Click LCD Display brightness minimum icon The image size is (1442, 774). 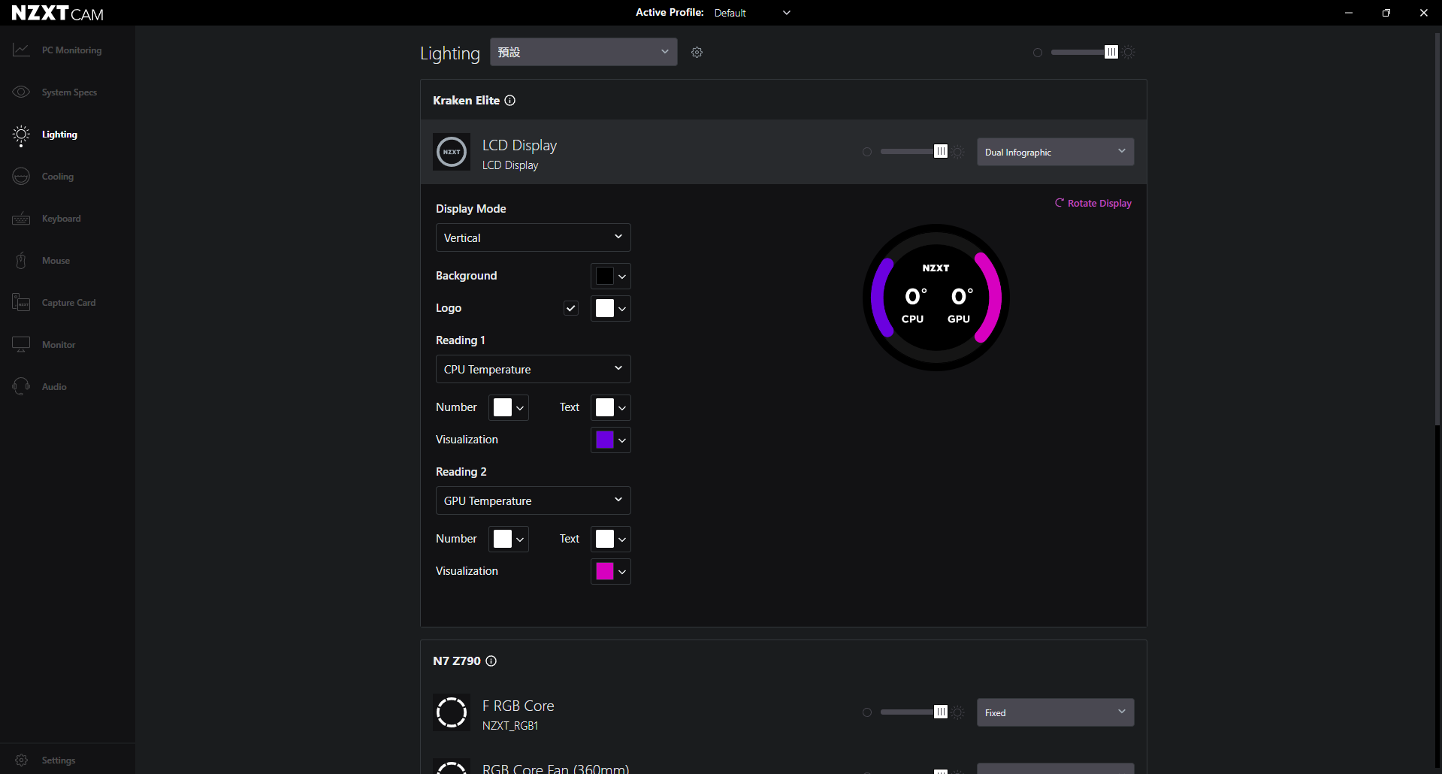(x=867, y=152)
